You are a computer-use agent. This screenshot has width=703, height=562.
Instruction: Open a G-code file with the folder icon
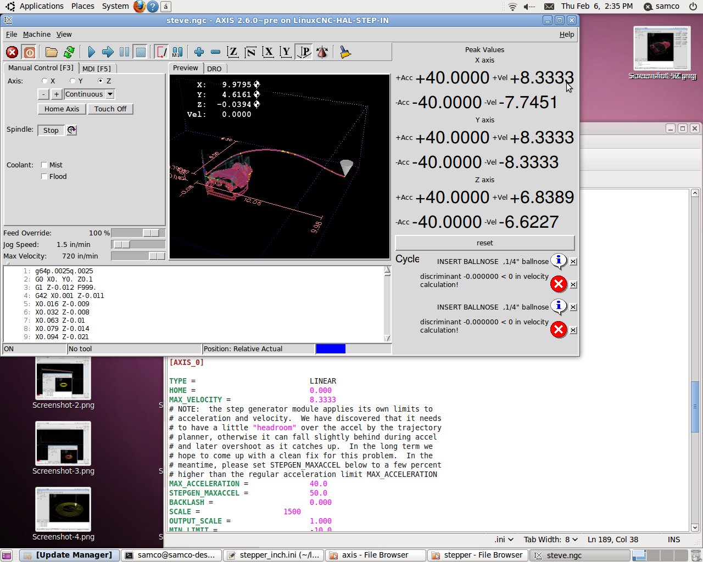(52, 52)
